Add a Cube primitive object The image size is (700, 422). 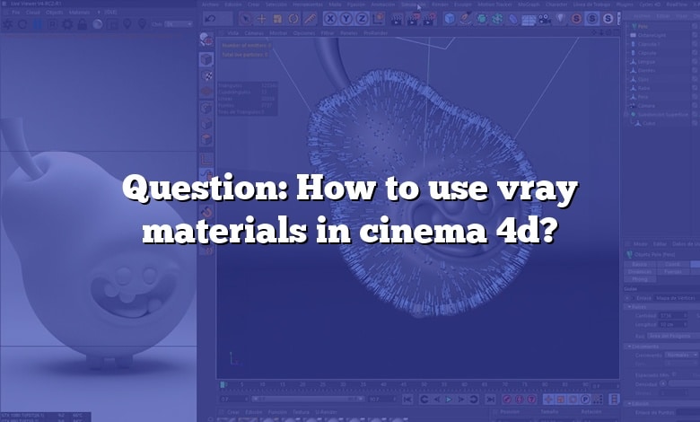450,19
